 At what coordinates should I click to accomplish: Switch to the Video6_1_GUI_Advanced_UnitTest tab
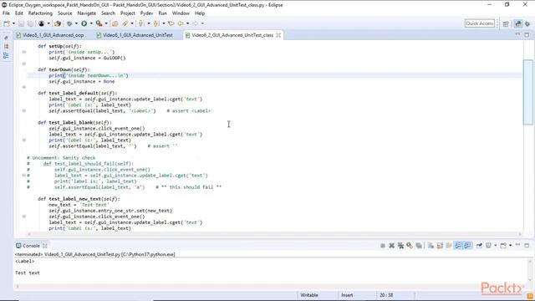click(137, 35)
